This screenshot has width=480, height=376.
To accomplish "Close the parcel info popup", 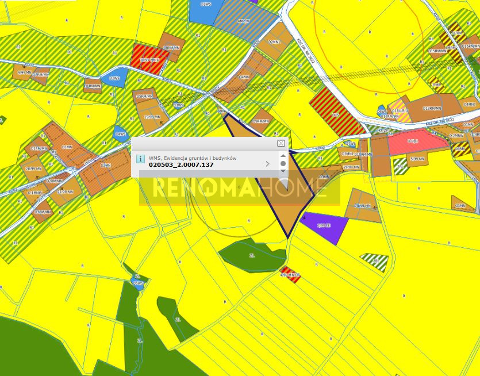I will click(281, 143).
